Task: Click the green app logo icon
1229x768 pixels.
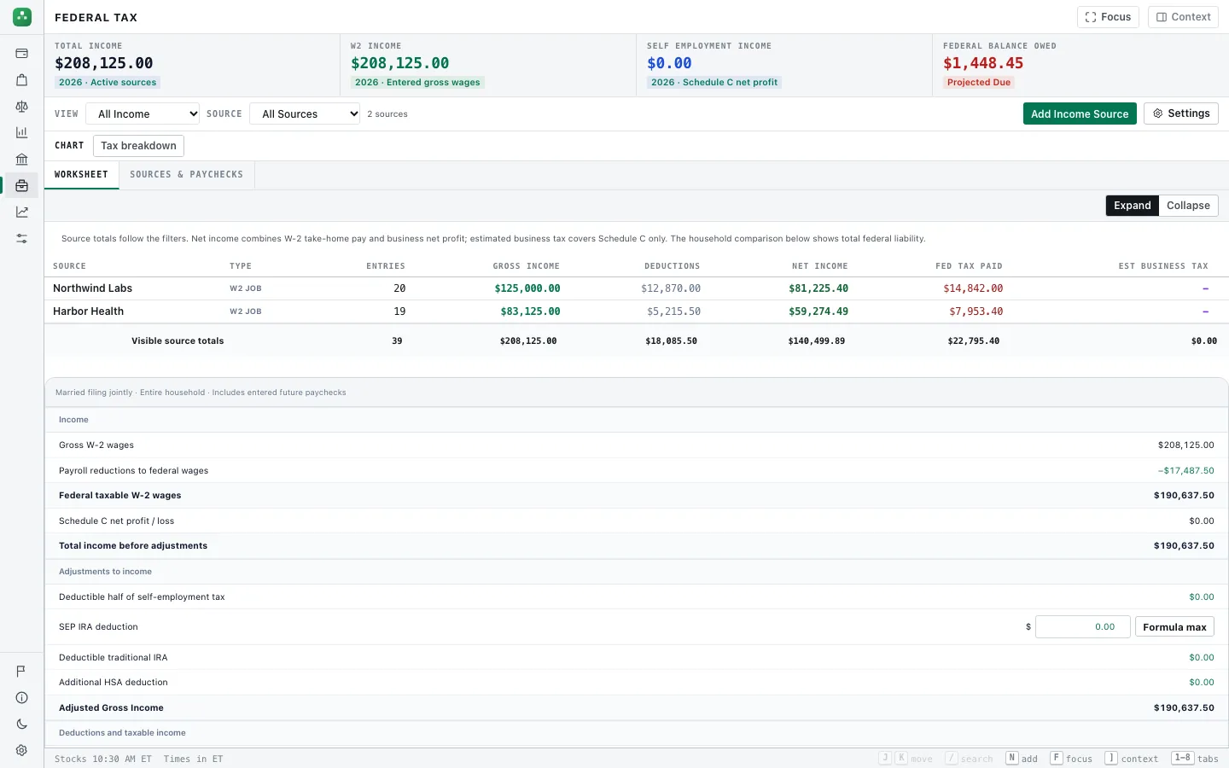Action: [22, 16]
